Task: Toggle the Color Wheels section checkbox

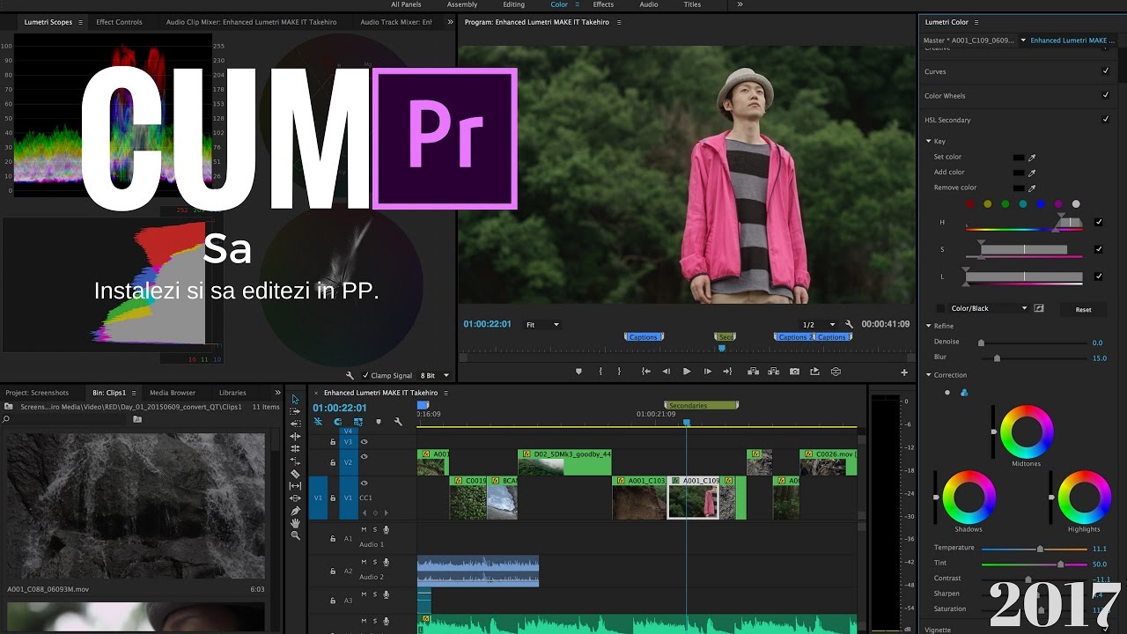Action: [1106, 94]
